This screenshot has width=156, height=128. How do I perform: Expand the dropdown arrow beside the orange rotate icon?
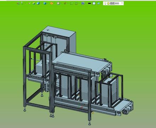coord(54,3)
